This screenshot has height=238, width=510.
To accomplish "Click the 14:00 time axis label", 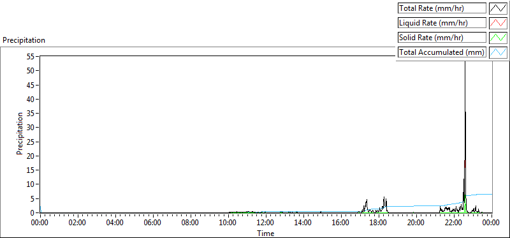I will click(x=303, y=223).
